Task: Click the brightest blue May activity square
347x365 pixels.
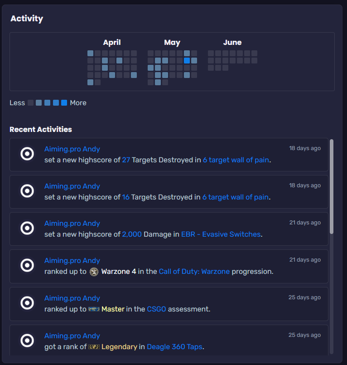Action: click(x=187, y=60)
